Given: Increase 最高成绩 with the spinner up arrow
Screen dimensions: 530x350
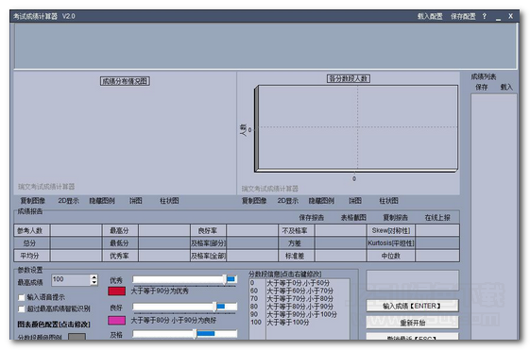Looking at the screenshot, I should pyautogui.click(x=94, y=277).
